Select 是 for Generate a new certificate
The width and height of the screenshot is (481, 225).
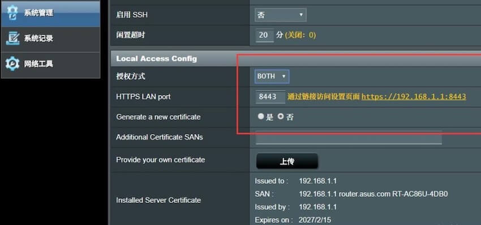(x=261, y=116)
